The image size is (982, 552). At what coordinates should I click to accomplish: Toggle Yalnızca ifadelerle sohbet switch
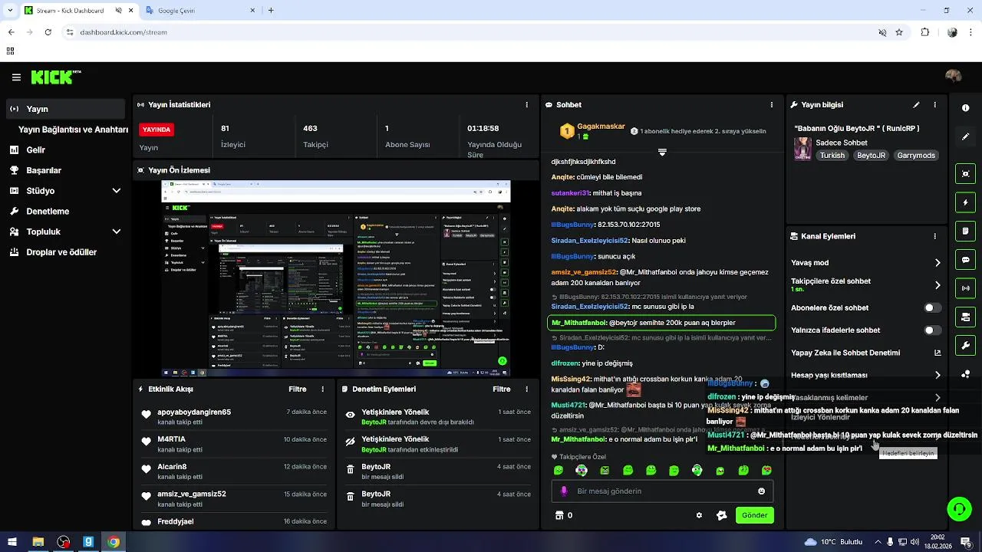click(x=933, y=330)
